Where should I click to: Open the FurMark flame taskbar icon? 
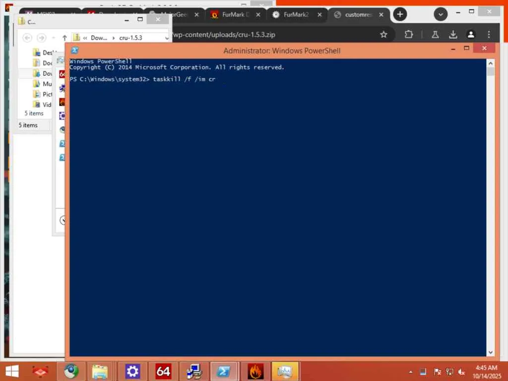[x=255, y=371]
